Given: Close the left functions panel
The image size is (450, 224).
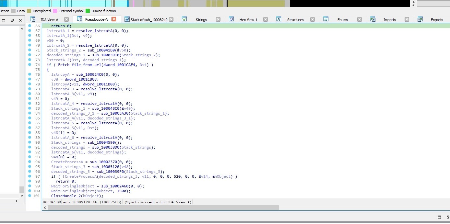Looking at the screenshot, I should (x=20, y=20).
